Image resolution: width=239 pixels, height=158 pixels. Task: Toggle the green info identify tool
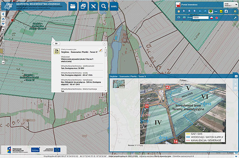(x=211, y=11)
